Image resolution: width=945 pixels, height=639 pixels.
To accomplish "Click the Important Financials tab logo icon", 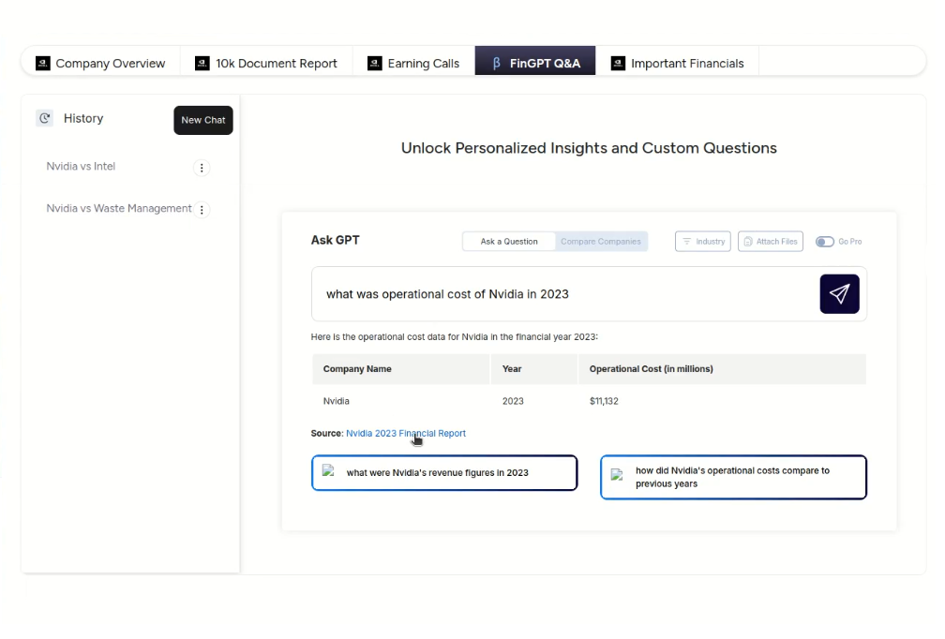I will pyautogui.click(x=618, y=63).
